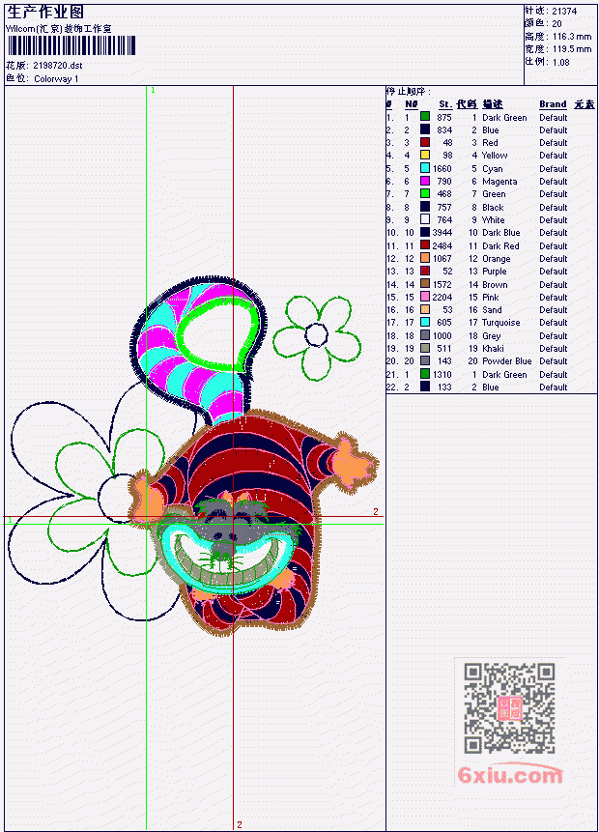Pick the bright Green swatch in row 7
The height and width of the screenshot is (832, 599).
[x=425, y=193]
